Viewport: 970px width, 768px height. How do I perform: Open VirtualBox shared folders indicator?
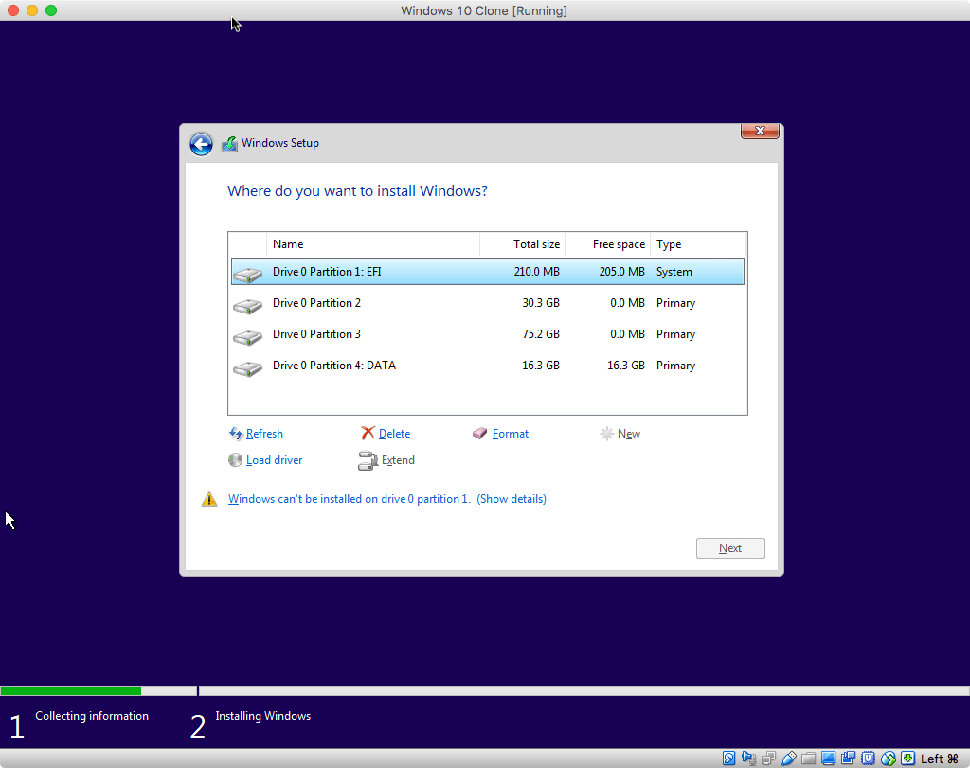pos(809,759)
